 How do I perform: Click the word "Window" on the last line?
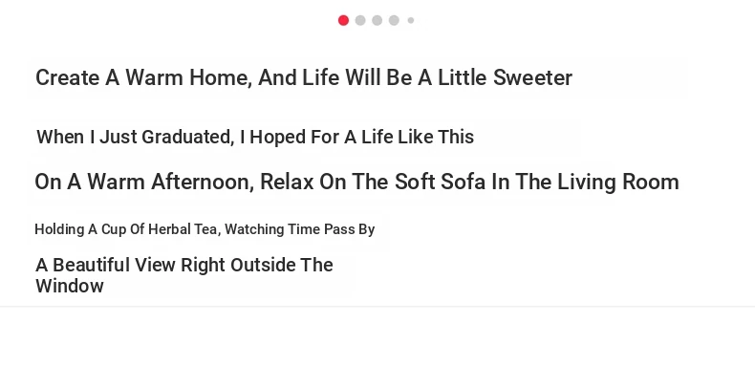click(70, 286)
